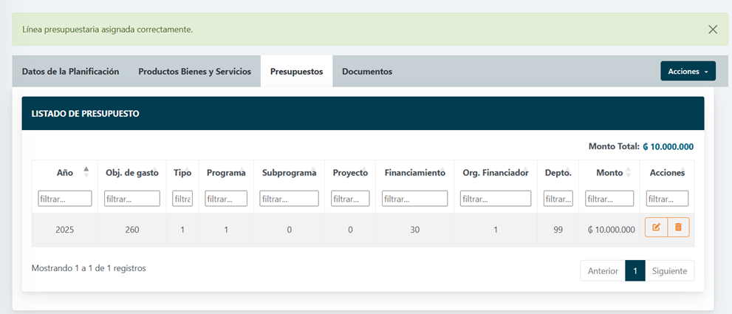Click the Financiamiento filter input
Image resolution: width=732 pixels, height=314 pixels.
coord(414,199)
